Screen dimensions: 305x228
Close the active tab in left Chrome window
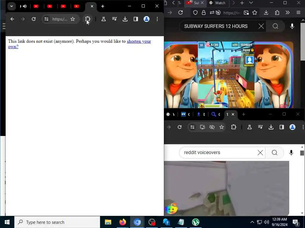point(92,6)
